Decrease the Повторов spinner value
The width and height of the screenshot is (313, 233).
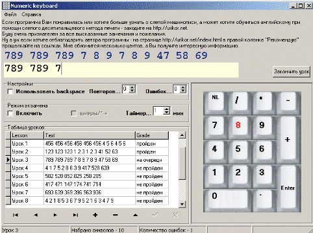tap(132, 91)
